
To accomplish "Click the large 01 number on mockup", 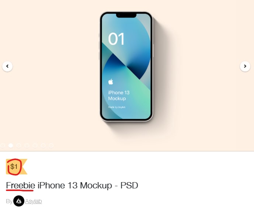I will tap(116, 39).
